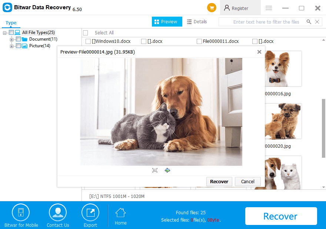Select Document(11) in the tree
The height and width of the screenshot is (229, 326).
coord(43,39)
